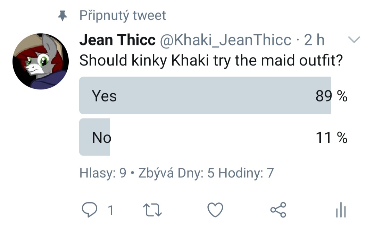This screenshot has height=228, width=375.
Task: Retweet using the retweet arrows icon
Action: [152, 210]
